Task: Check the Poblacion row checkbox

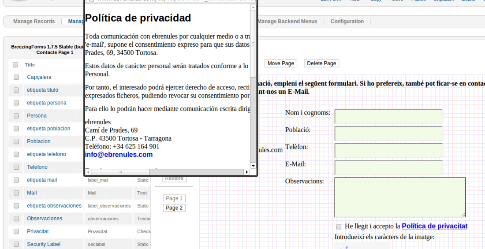Action: [x=16, y=141]
